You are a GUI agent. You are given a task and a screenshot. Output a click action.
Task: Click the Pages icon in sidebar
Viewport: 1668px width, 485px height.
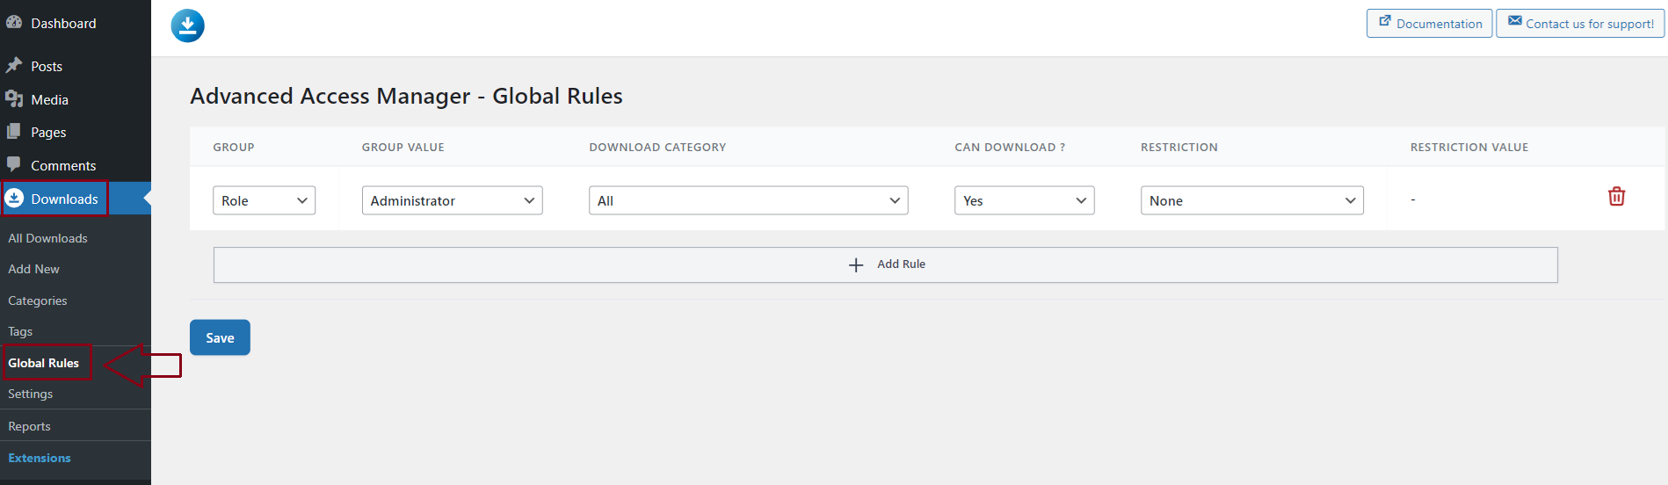[x=14, y=132]
